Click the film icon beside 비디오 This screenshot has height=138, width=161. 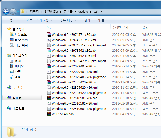[12, 66]
